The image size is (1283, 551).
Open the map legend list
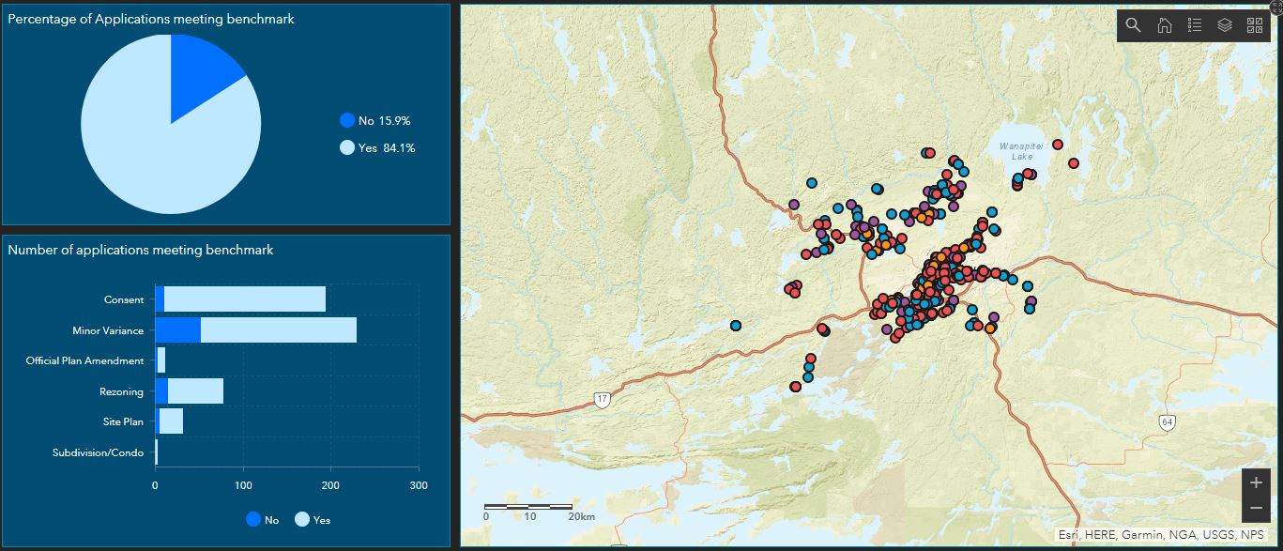[x=1194, y=25]
